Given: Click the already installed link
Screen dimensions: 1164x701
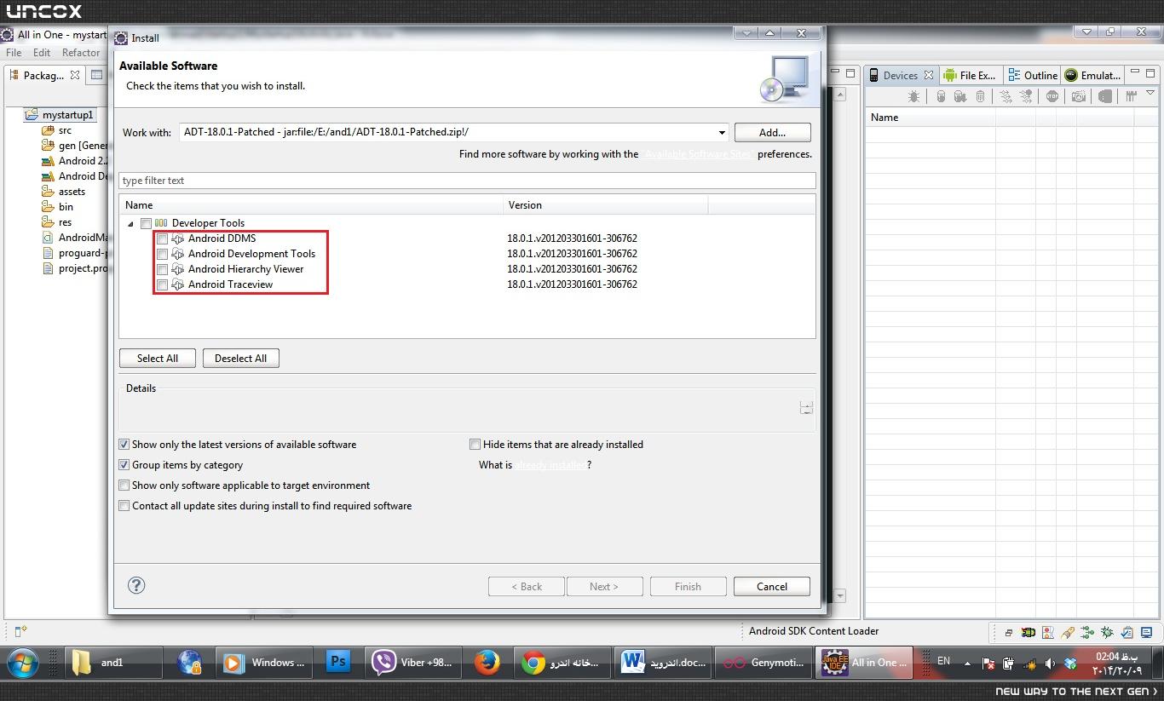Looking at the screenshot, I should pyautogui.click(x=550, y=465).
